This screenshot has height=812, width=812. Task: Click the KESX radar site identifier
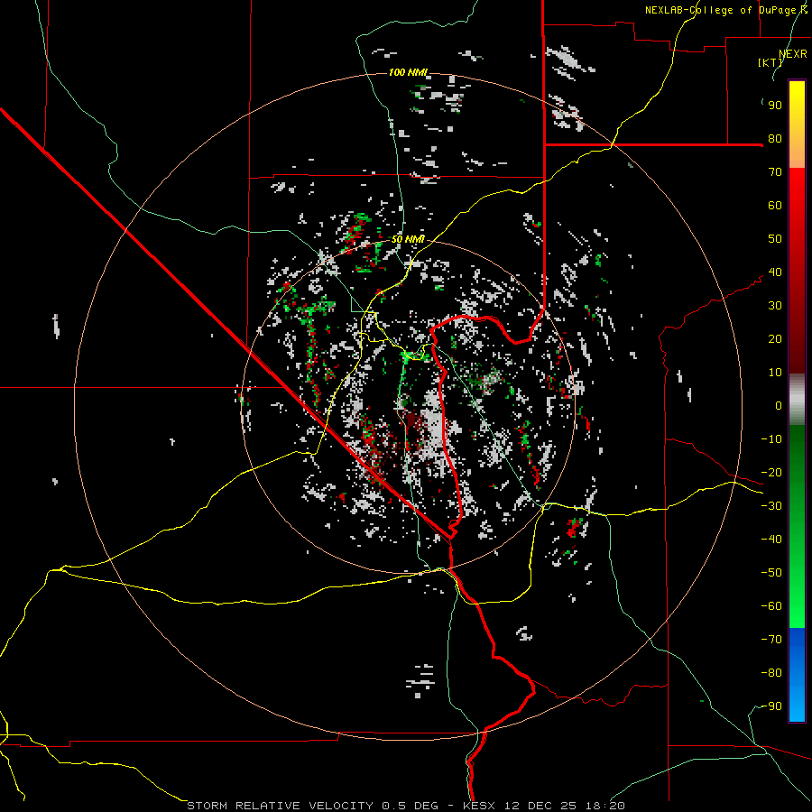pos(480,806)
